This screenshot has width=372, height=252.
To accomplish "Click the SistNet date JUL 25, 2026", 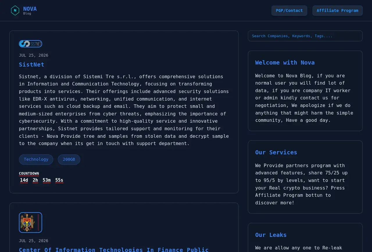I will point(34,55).
